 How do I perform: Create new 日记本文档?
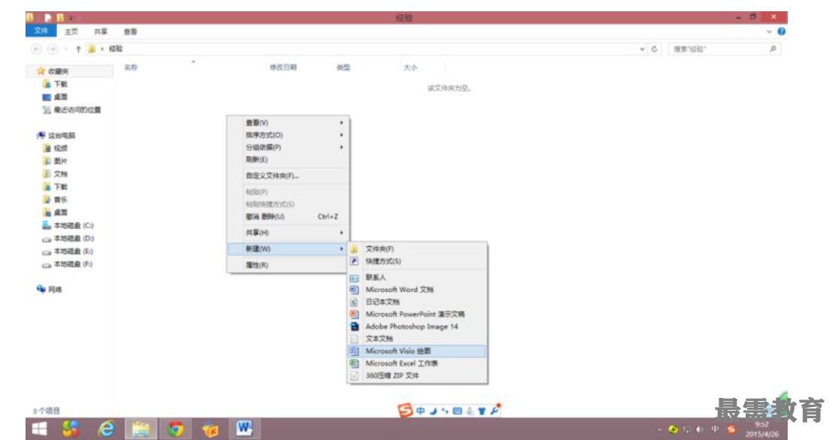pyautogui.click(x=418, y=301)
